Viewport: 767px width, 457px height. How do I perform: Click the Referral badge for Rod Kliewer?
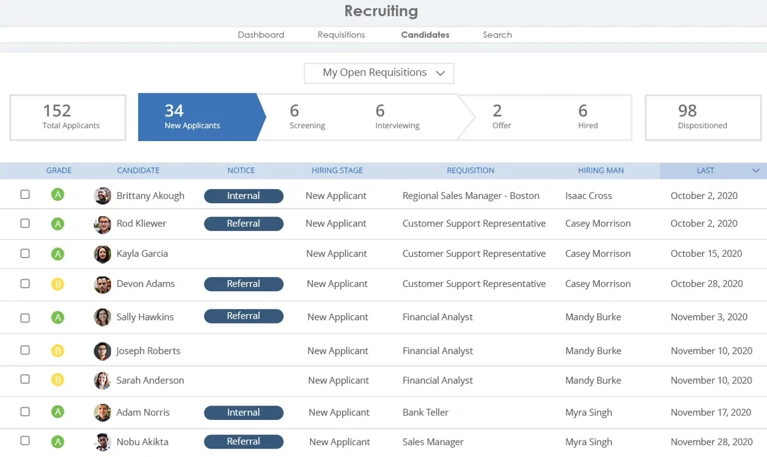point(243,224)
